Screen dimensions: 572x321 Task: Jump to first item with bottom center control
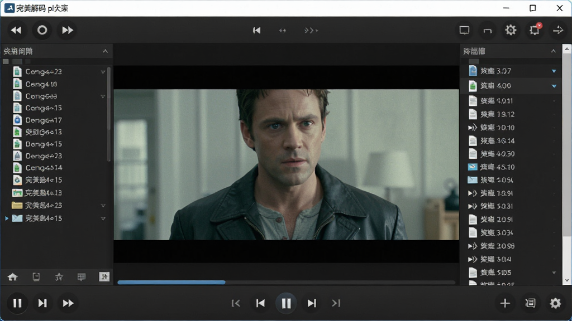pyautogui.click(x=236, y=303)
